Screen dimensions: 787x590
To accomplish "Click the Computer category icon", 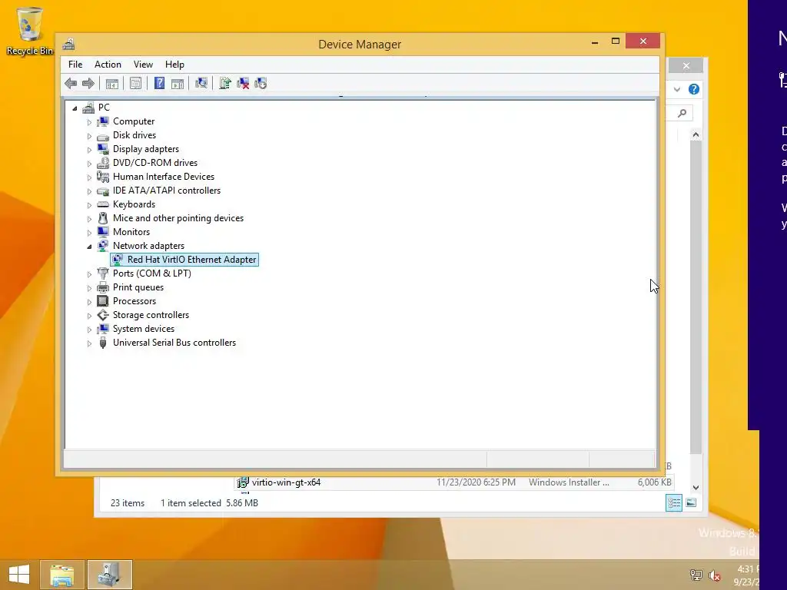I will point(103,121).
